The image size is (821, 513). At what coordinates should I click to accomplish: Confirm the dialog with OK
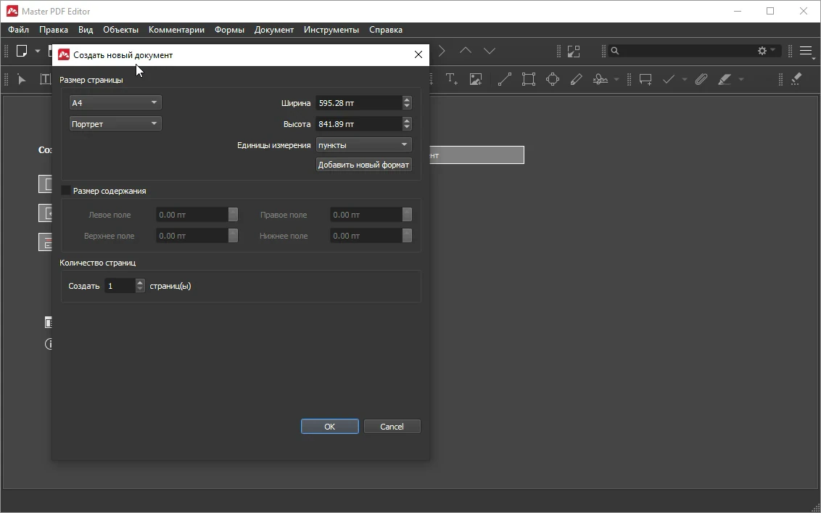click(x=330, y=427)
